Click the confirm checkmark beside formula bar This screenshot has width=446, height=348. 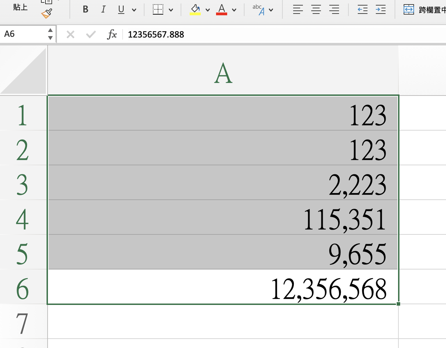click(x=90, y=34)
